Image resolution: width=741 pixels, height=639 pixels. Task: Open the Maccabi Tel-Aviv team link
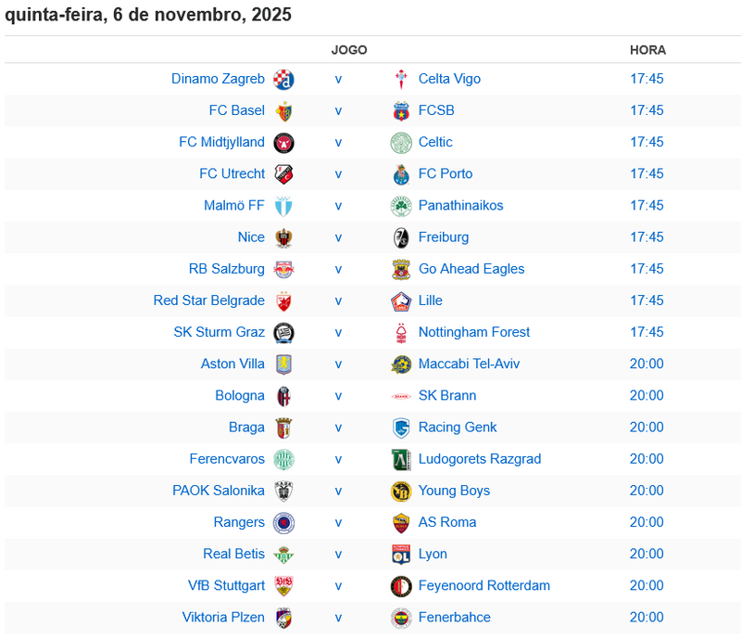(x=469, y=364)
